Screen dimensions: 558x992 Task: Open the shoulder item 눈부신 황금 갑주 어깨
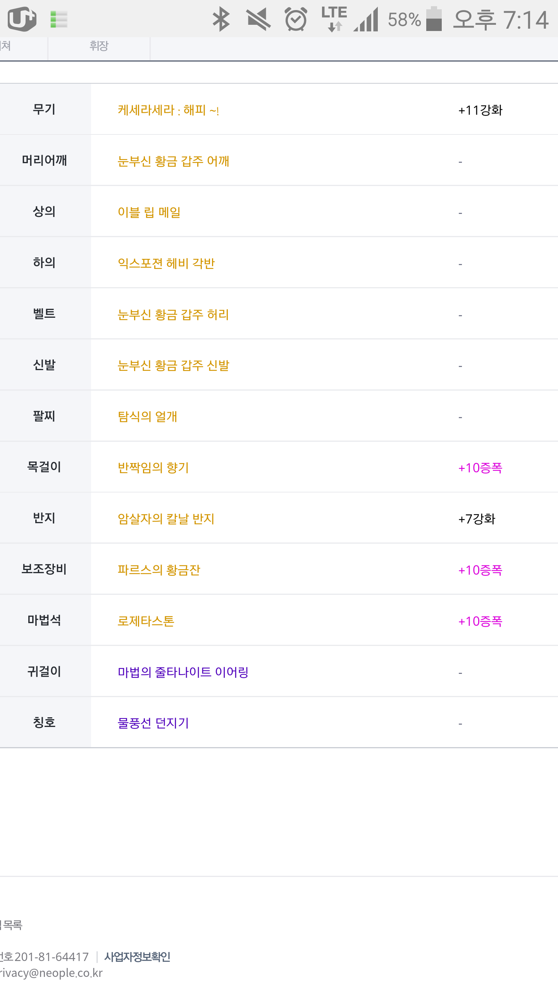tap(173, 161)
